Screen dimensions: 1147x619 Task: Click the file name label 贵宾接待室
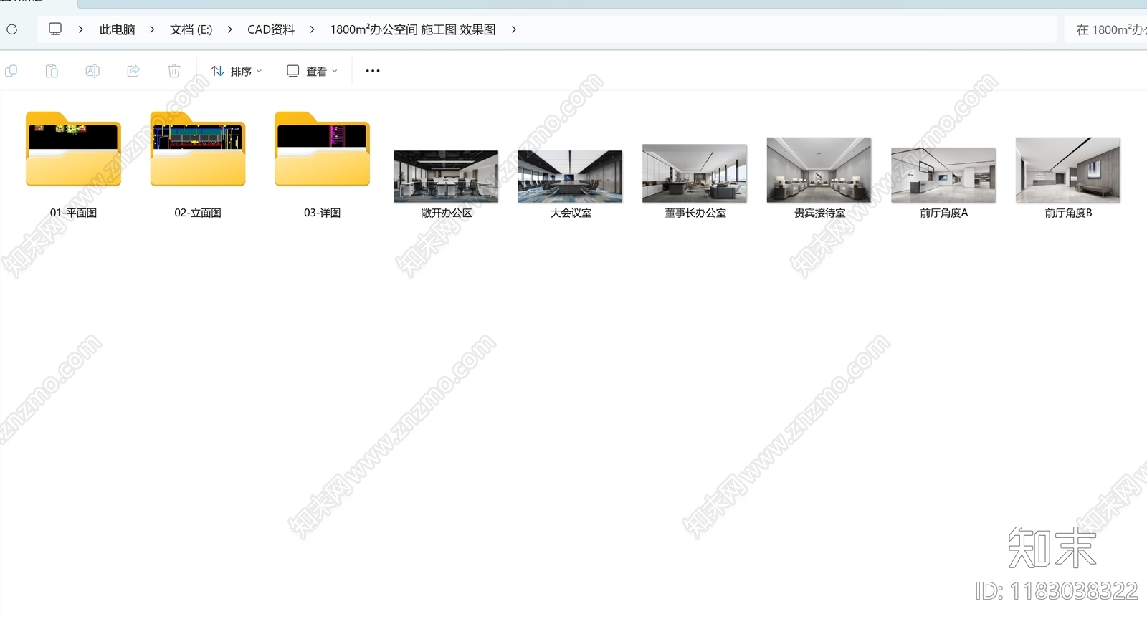pyautogui.click(x=819, y=213)
